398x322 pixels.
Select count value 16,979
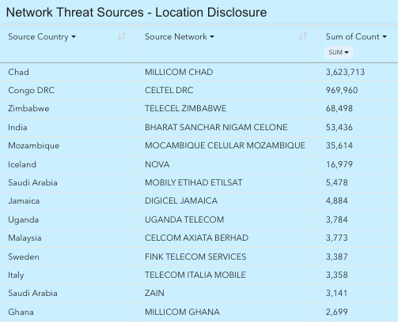click(339, 164)
